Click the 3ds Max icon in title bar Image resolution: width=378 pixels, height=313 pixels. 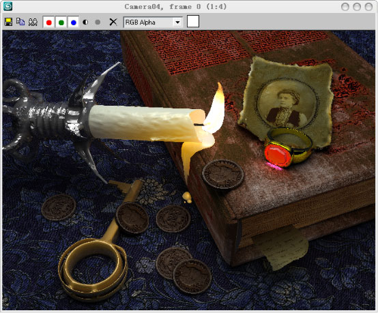[8, 7]
